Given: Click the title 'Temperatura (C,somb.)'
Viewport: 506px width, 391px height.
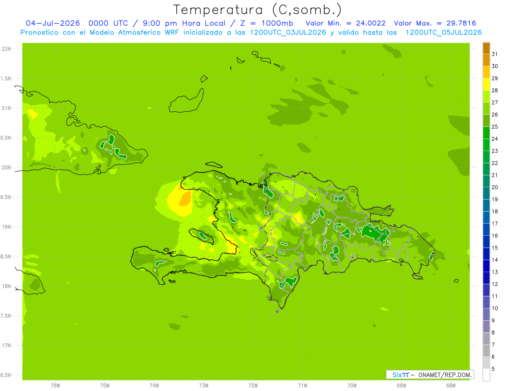Looking at the screenshot, I should click(x=257, y=10).
